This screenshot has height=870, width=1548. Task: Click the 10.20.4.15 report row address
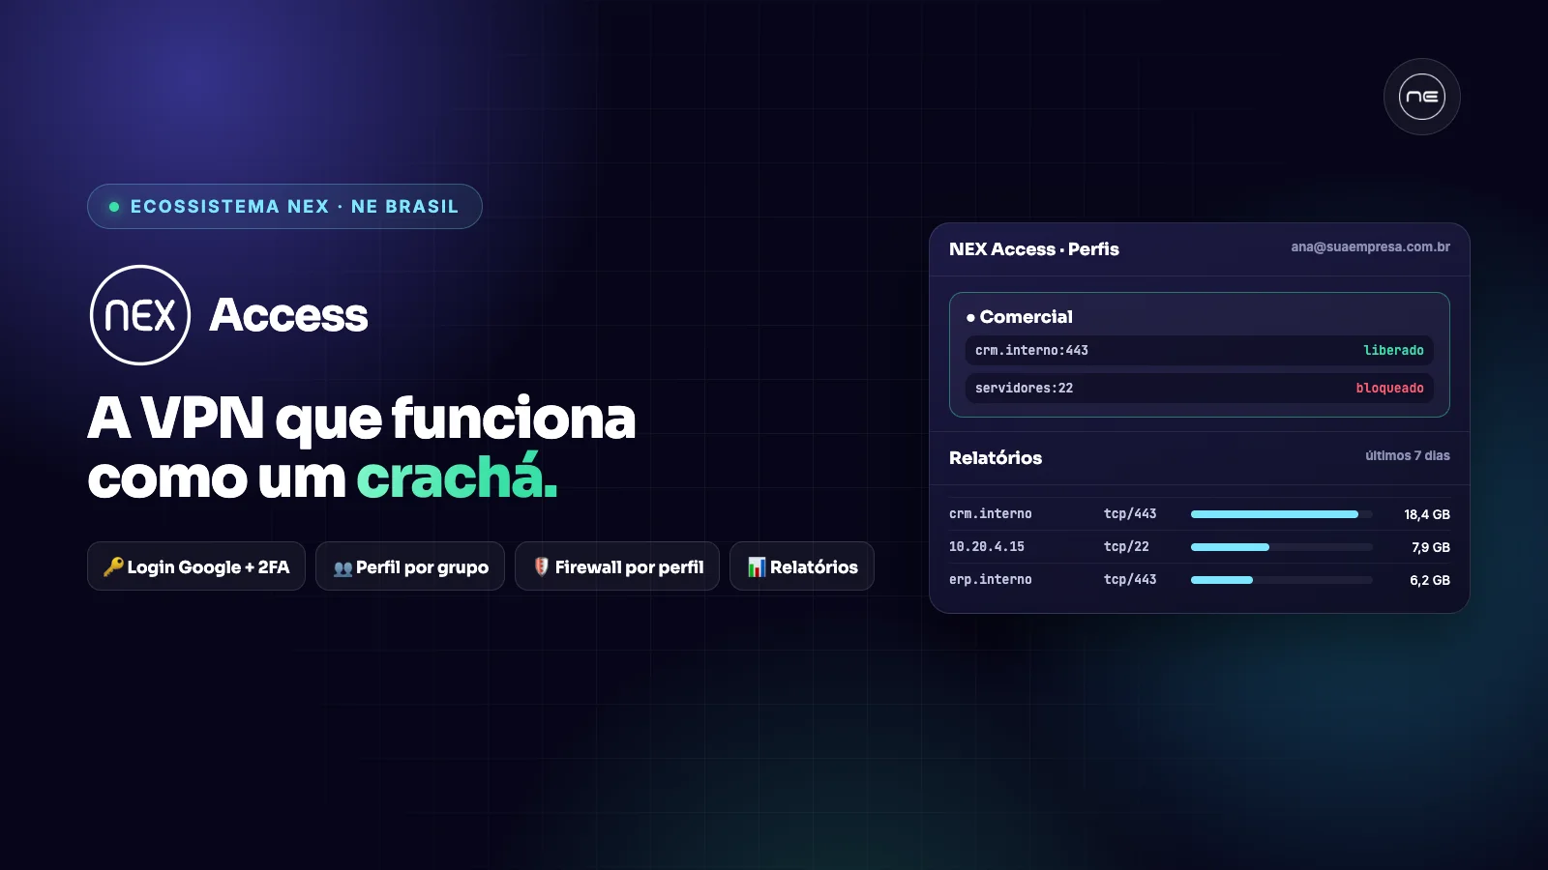point(987,547)
